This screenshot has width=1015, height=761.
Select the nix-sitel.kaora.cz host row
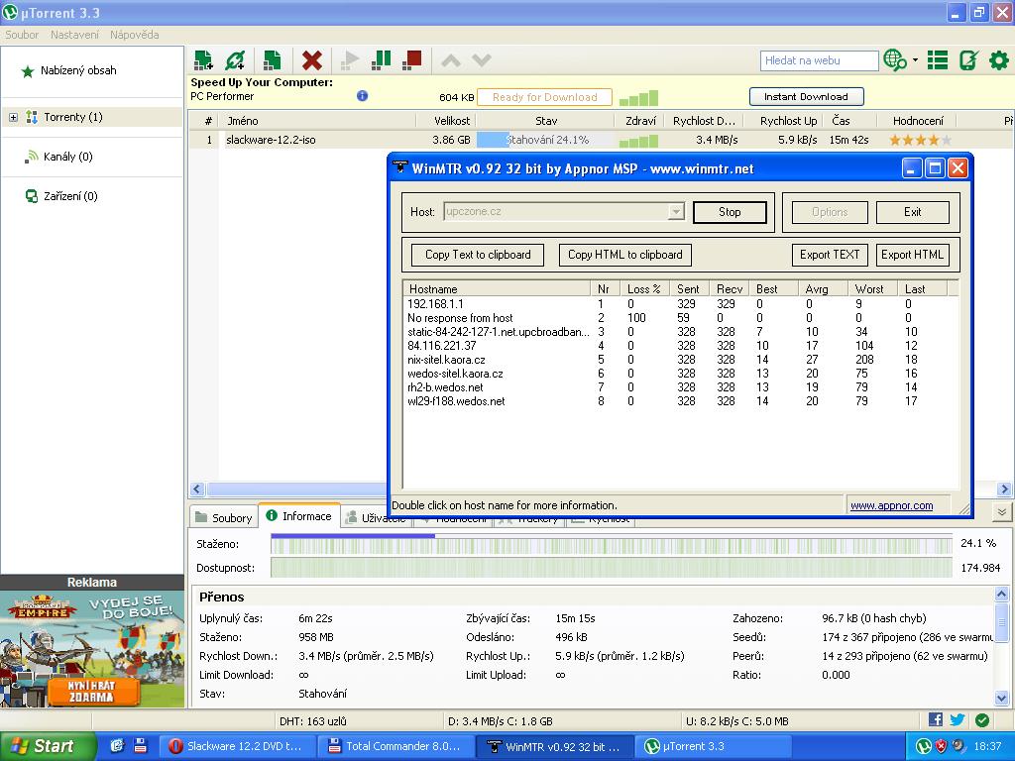tap(680, 359)
